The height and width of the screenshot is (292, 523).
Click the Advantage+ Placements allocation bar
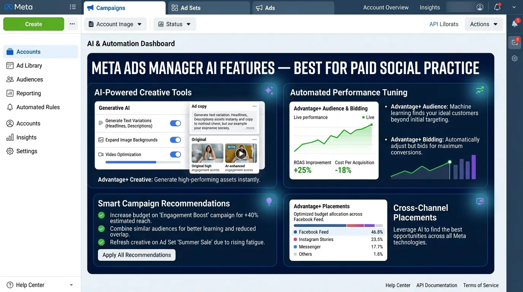click(338, 225)
